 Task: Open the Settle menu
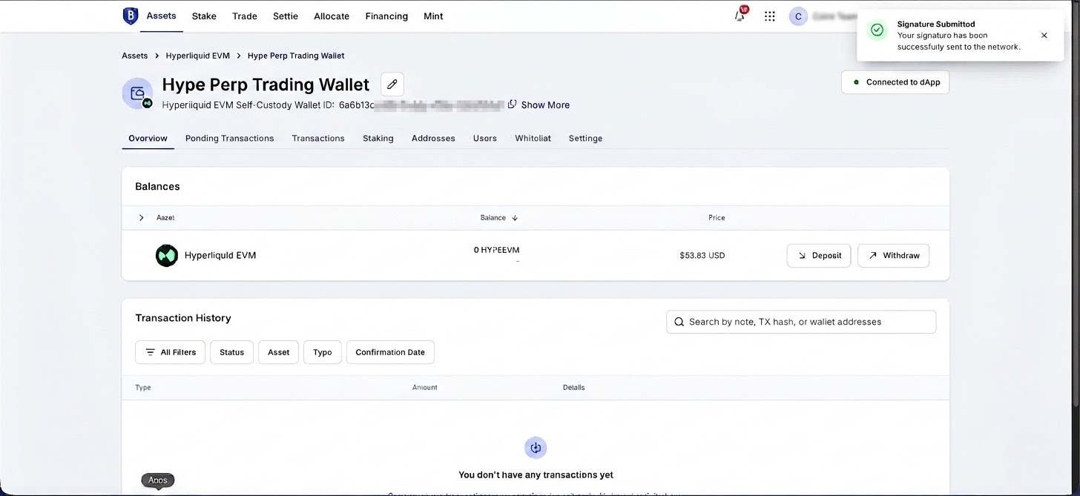point(286,16)
